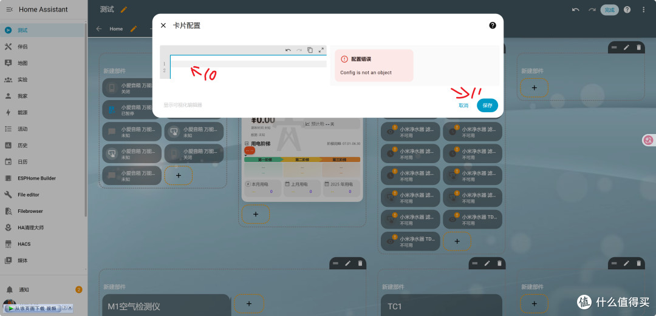Cancel the dialog with 取消
656x316 pixels.
point(463,106)
